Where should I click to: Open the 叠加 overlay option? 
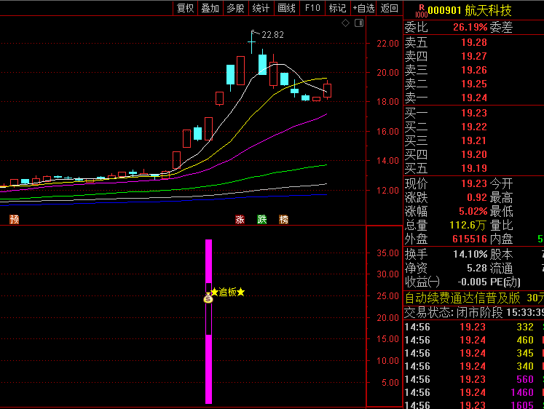pyautogui.click(x=210, y=8)
